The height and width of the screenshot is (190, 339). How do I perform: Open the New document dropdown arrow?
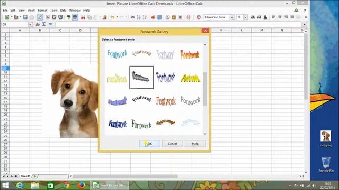point(12,17)
